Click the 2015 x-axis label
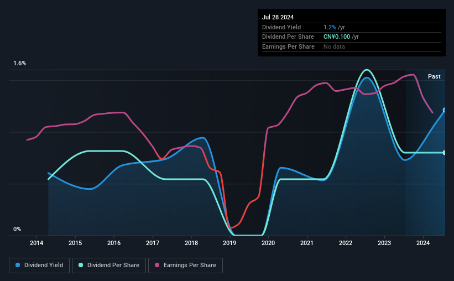This screenshot has height=281, width=454. tap(75, 243)
